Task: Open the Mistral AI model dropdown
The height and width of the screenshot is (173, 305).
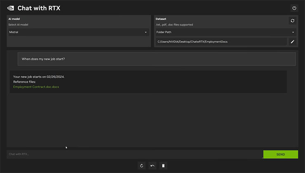Action: pyautogui.click(x=79, y=32)
